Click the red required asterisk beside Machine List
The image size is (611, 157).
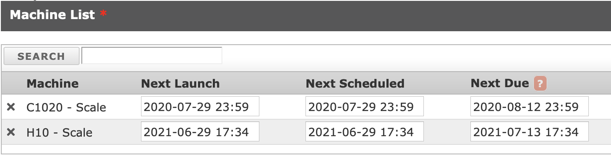tap(103, 14)
